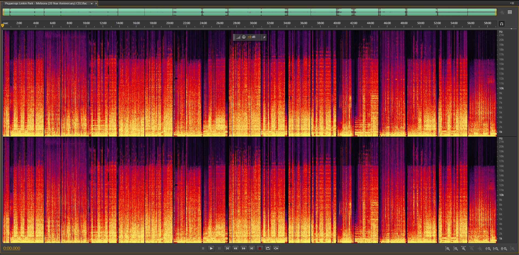Image resolution: width=519 pixels, height=255 pixels.
Task: Click the Fast Forward button
Action: 244,248
